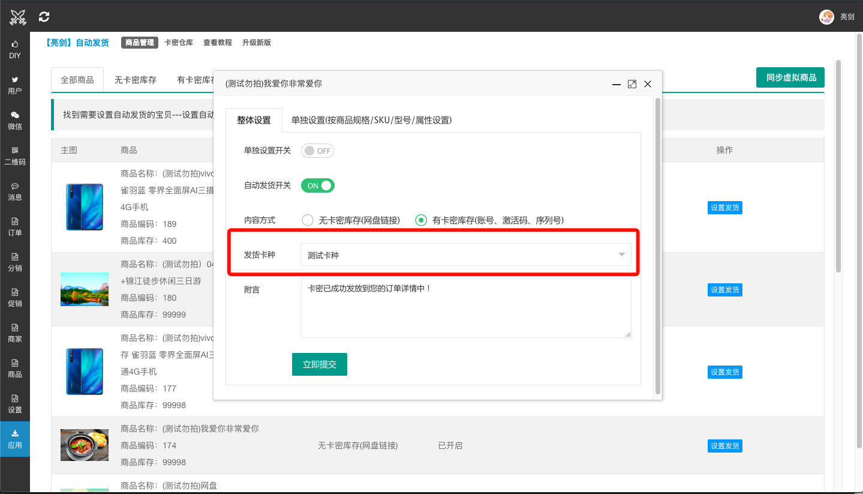This screenshot has width=863, height=494.
Task: Click 立即提交 submit button
Action: coord(320,364)
